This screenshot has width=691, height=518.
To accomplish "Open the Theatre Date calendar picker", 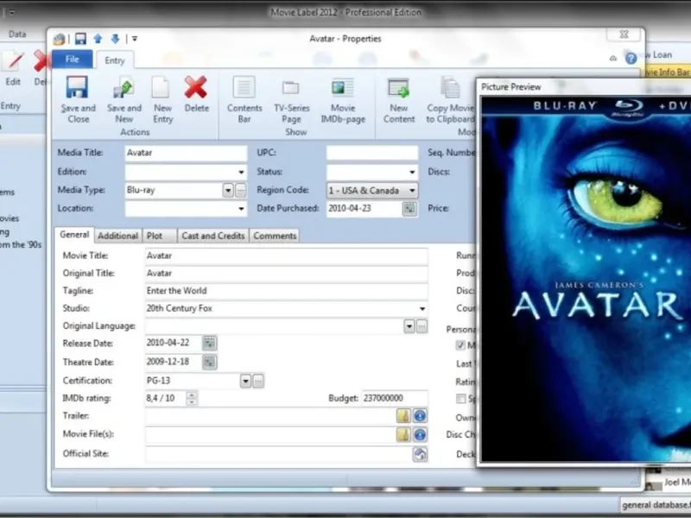I will click(209, 362).
